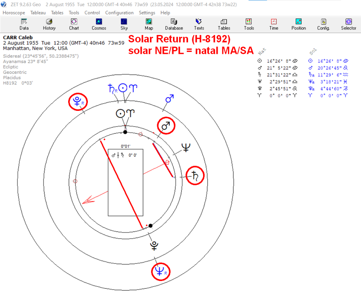This screenshot has height=308, width=361.
Task: Click the name CARR Caleb
Action: pyautogui.click(x=18, y=37)
